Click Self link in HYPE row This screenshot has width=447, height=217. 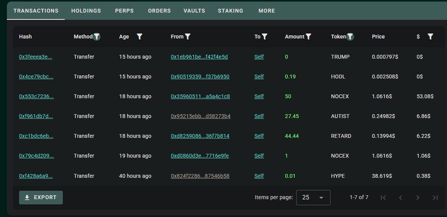[259, 176]
